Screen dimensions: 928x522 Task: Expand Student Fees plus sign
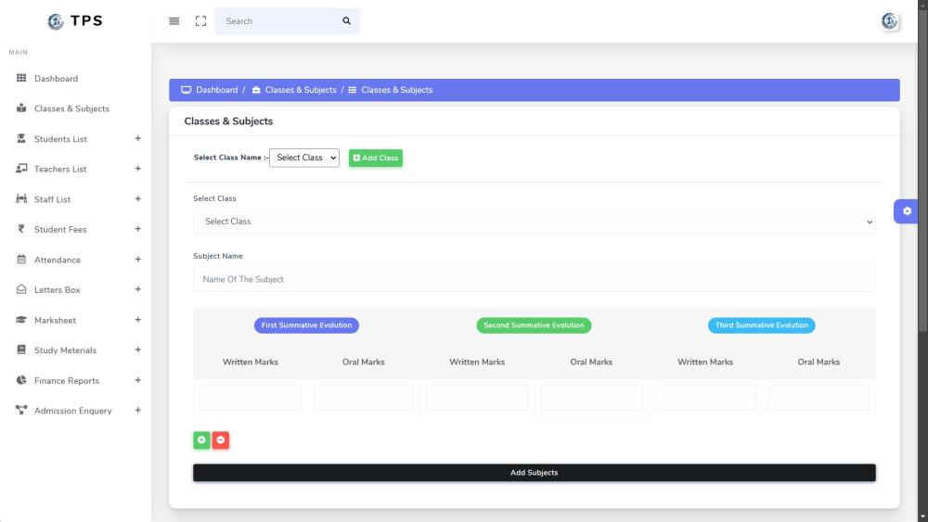pos(138,229)
